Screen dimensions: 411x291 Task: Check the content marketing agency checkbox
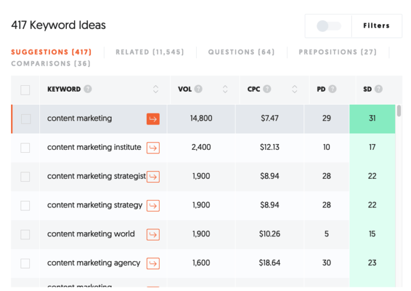25,263
